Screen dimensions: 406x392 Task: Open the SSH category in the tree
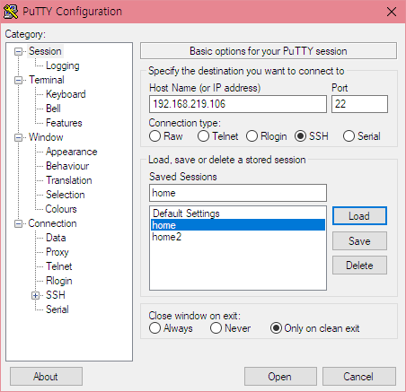click(x=56, y=295)
